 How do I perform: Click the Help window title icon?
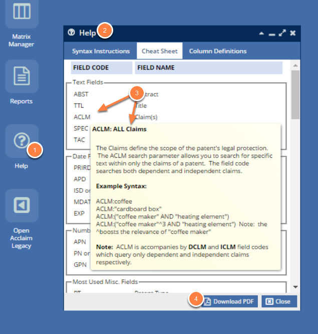pyautogui.click(x=71, y=33)
